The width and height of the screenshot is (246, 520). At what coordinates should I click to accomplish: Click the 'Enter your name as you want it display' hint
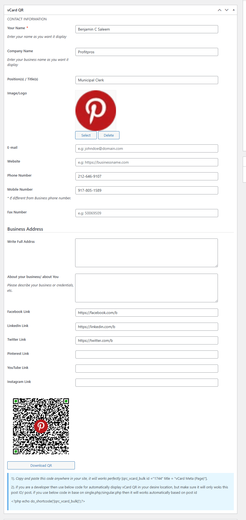click(x=37, y=37)
